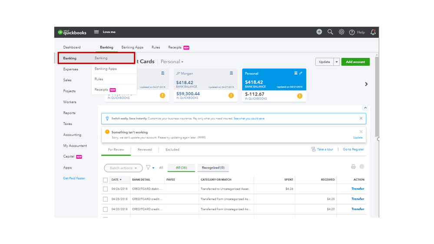Click Update link in the alert
The width and height of the screenshot is (434, 244).
coord(358,138)
